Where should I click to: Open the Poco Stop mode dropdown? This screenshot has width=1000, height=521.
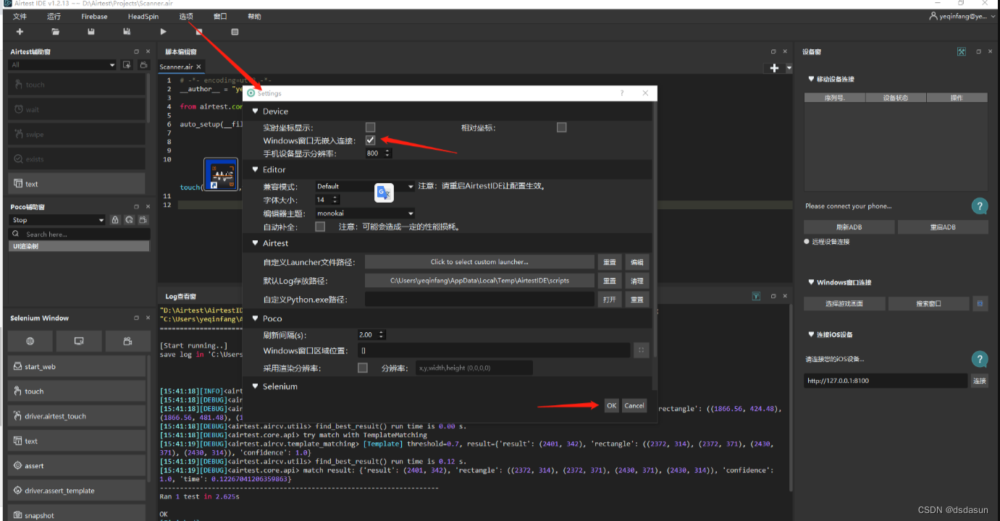(x=58, y=220)
